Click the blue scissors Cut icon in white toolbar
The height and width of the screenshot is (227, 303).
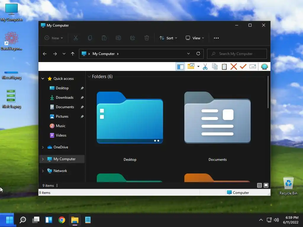pyautogui.click(x=205, y=67)
